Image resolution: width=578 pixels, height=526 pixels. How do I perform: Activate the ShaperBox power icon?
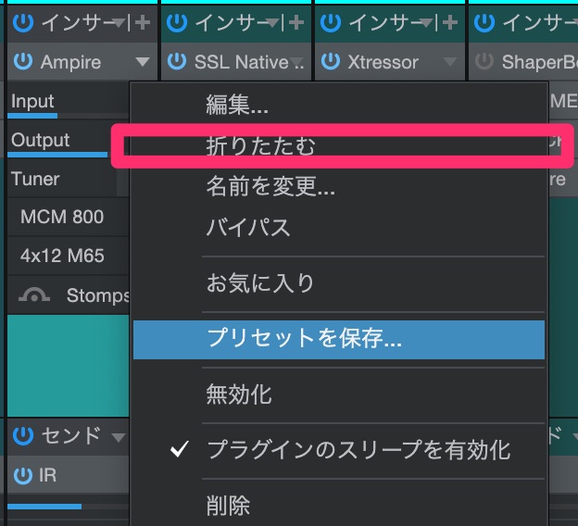pyautogui.click(x=484, y=63)
